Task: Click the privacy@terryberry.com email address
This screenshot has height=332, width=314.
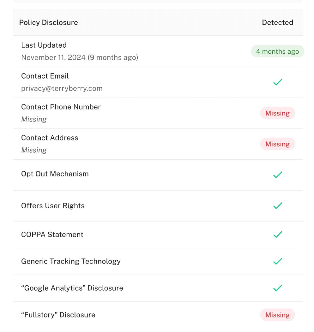Action: tap(62, 88)
